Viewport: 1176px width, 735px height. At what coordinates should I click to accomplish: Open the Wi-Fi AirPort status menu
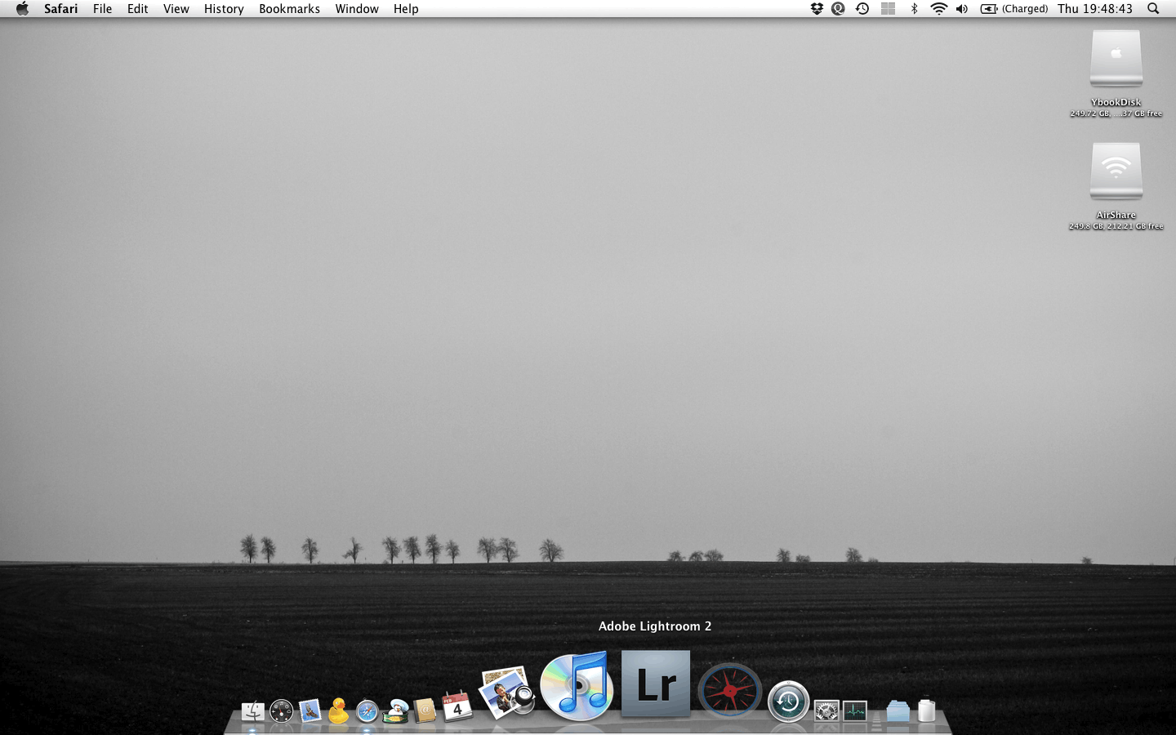click(939, 9)
